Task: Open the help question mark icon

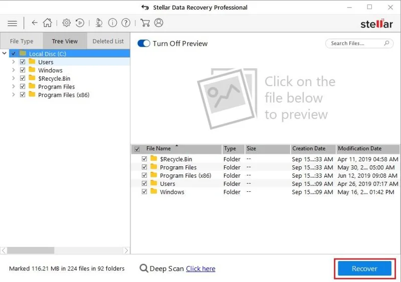Action: point(126,23)
